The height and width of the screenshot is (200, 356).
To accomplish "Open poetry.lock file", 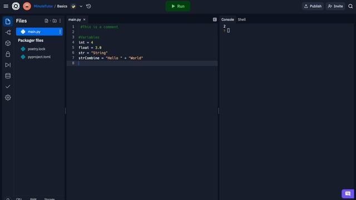I will click(x=36, y=49).
